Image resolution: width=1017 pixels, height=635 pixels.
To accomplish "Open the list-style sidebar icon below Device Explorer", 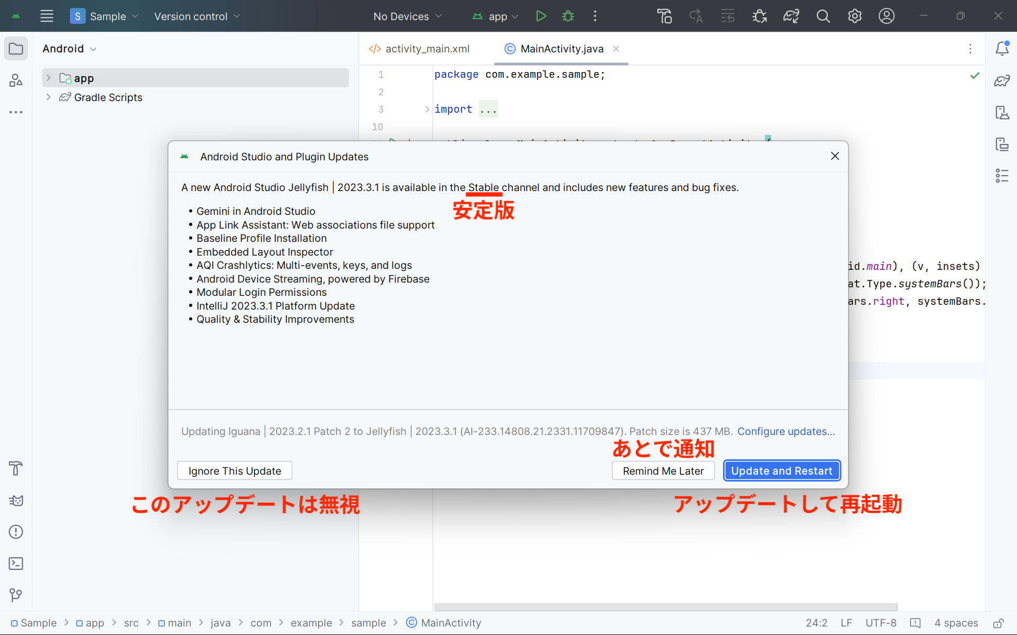I will [1002, 176].
